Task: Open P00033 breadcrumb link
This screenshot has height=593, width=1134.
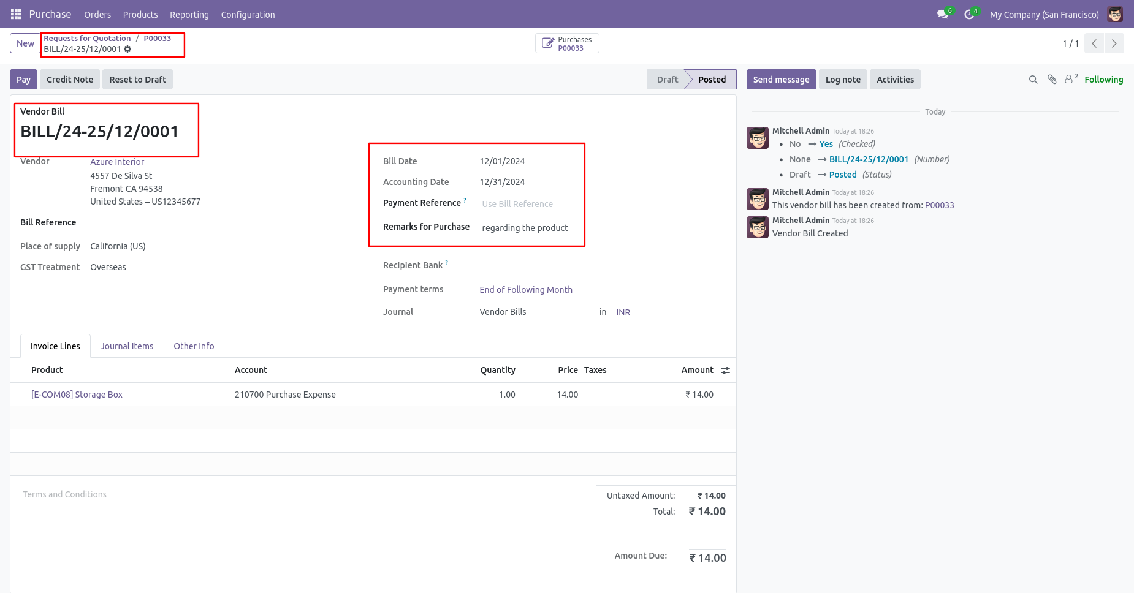Action: pos(158,38)
